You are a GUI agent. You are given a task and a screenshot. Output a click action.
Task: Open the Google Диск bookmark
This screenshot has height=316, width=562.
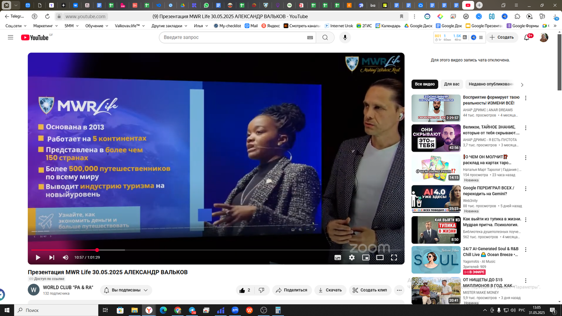pos(418,26)
